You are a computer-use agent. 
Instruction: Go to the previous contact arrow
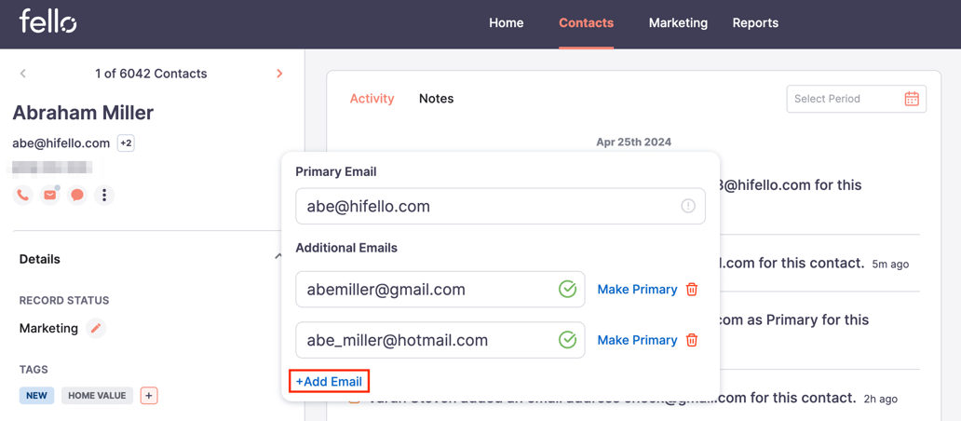click(x=22, y=74)
